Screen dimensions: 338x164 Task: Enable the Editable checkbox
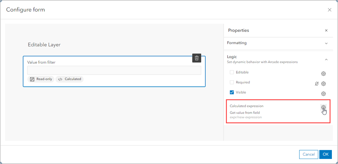coord(232,72)
